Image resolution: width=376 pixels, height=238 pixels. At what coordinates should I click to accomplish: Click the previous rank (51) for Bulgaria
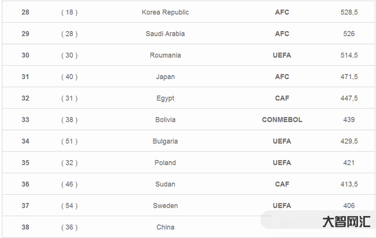tap(69, 141)
